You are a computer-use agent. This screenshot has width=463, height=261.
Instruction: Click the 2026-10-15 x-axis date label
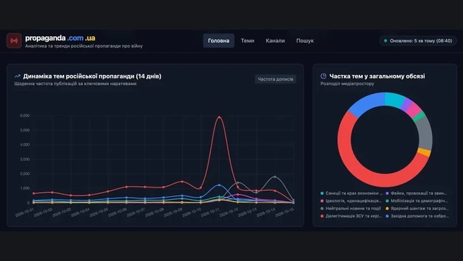(x=285, y=213)
